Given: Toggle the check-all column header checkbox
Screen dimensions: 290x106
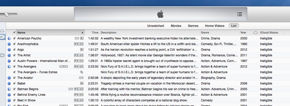Looking at the screenshot, I should point(14,33).
